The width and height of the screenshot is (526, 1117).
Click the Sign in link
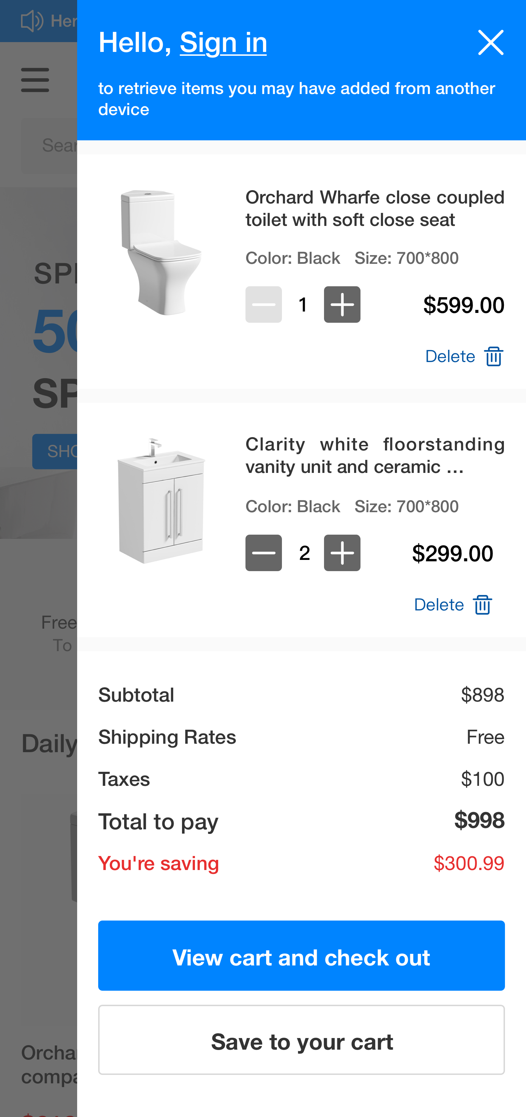click(x=223, y=42)
